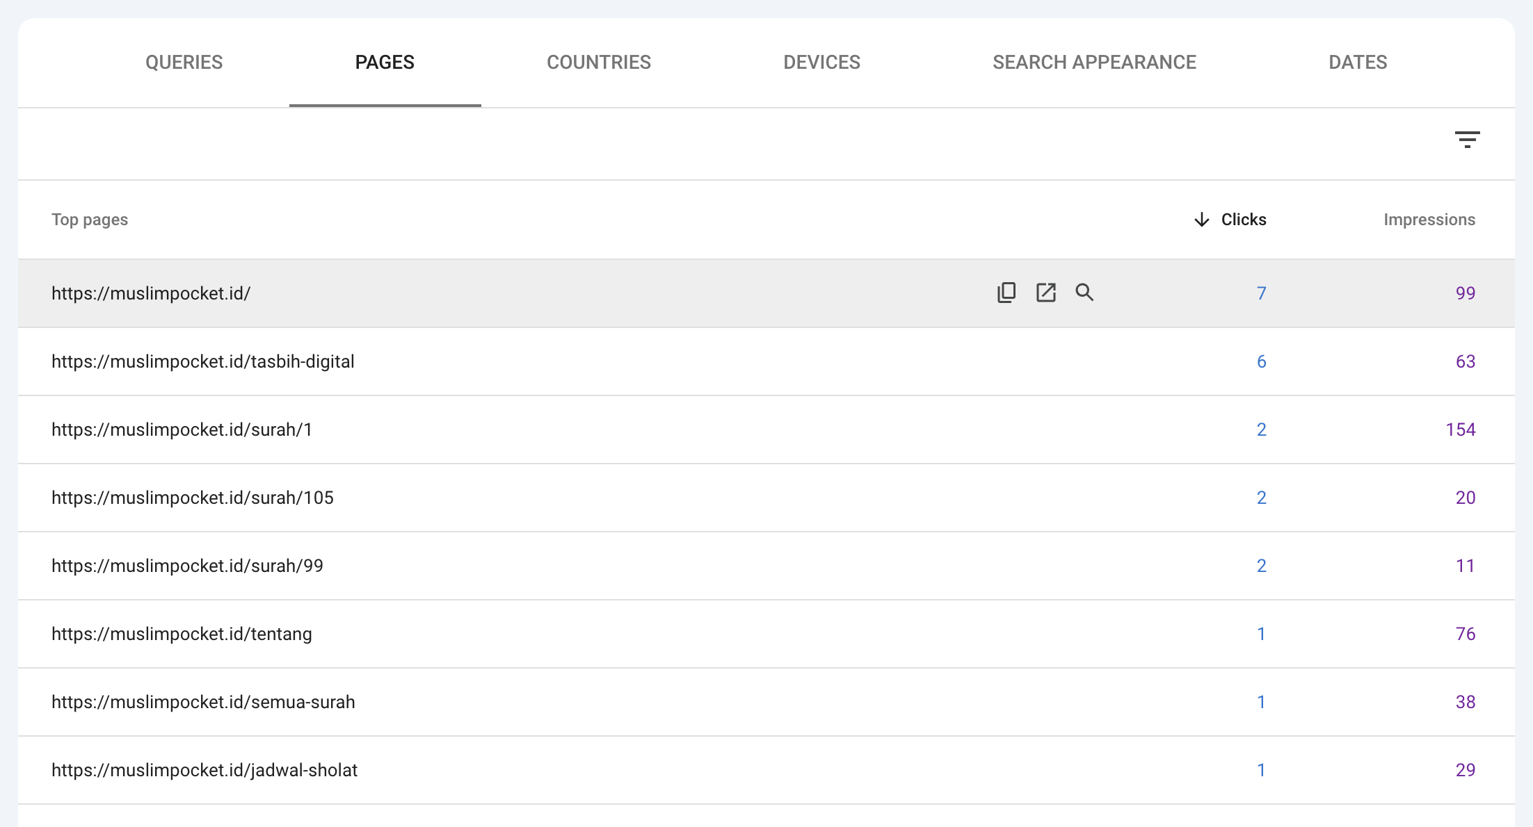Switch to the COUNTRIES tab
Image resolution: width=1533 pixels, height=827 pixels.
(x=599, y=62)
